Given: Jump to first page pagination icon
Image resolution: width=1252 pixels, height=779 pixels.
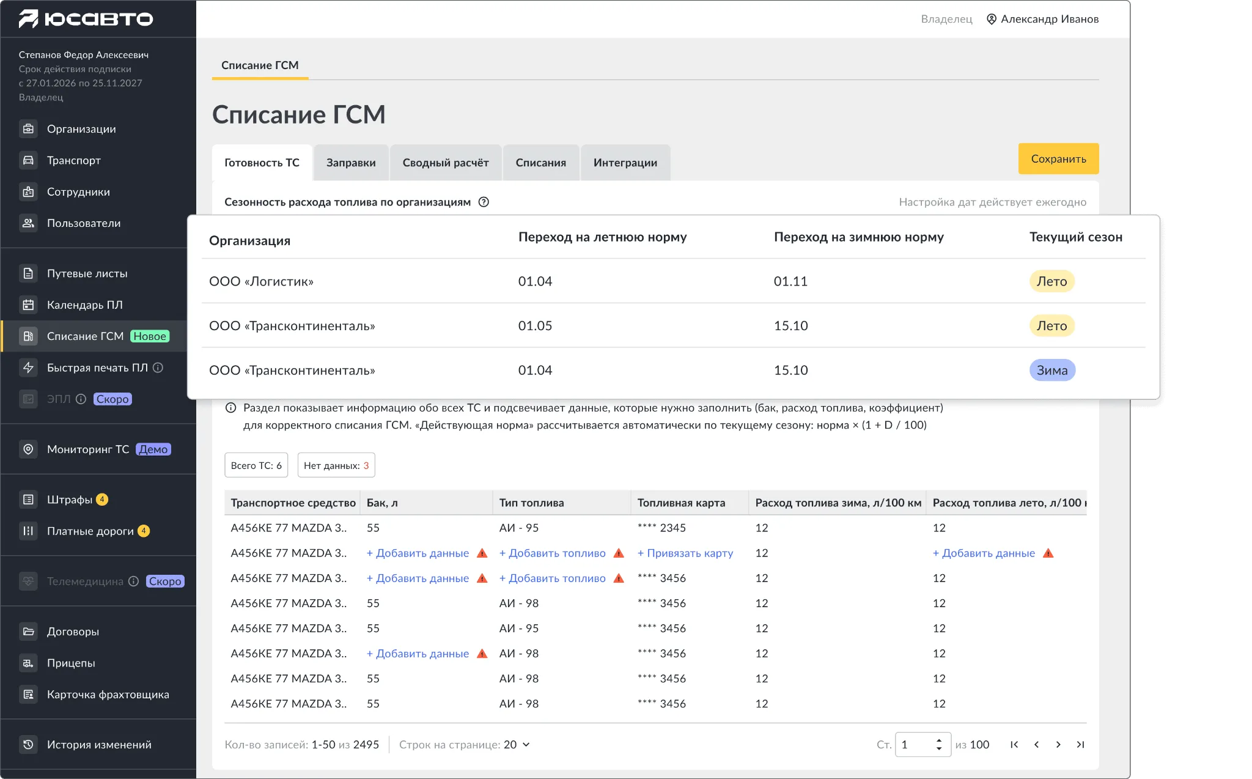Looking at the screenshot, I should tap(1014, 745).
